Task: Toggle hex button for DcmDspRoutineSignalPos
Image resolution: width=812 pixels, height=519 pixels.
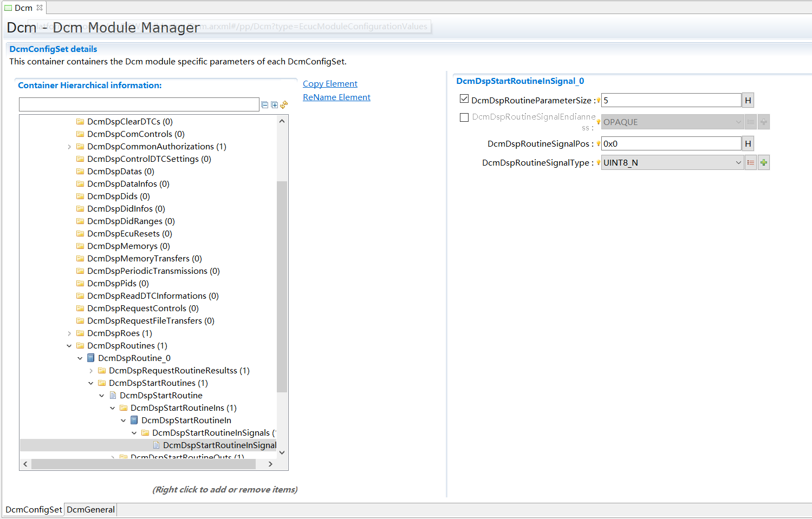Action: (748, 143)
